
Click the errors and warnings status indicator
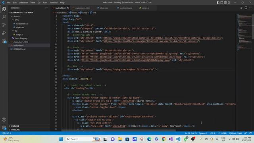point(7,133)
